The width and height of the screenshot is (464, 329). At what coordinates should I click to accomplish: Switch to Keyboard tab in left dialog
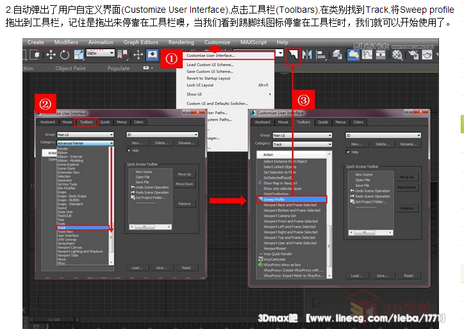(x=47, y=122)
